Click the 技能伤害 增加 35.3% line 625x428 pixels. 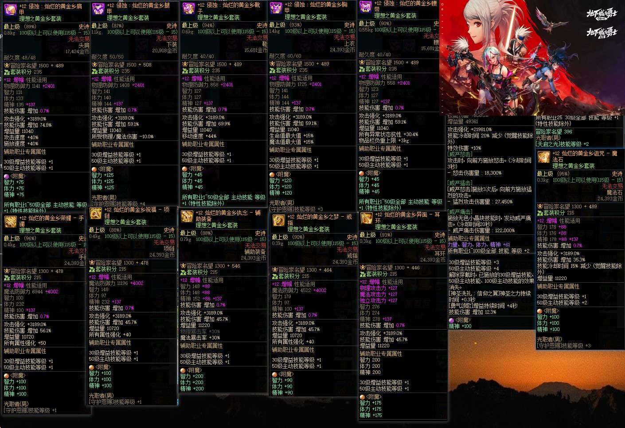(562, 260)
